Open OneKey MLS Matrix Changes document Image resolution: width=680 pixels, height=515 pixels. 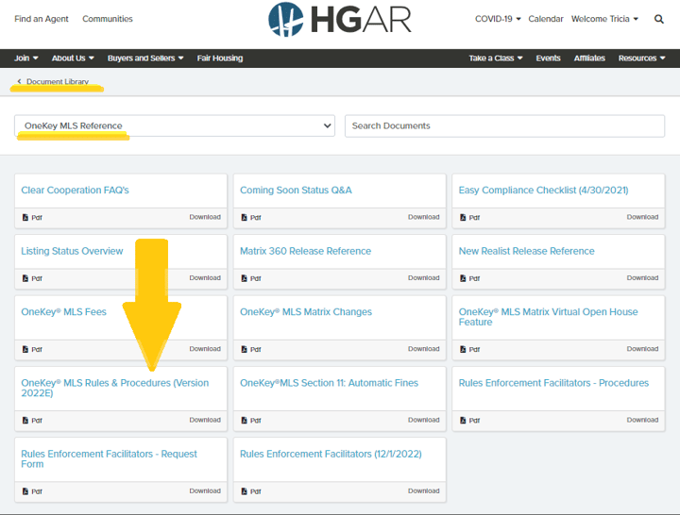point(306,312)
